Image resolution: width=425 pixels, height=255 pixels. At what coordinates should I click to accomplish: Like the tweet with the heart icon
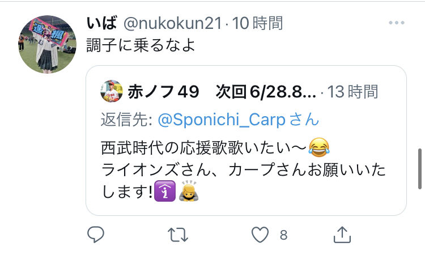(260, 235)
